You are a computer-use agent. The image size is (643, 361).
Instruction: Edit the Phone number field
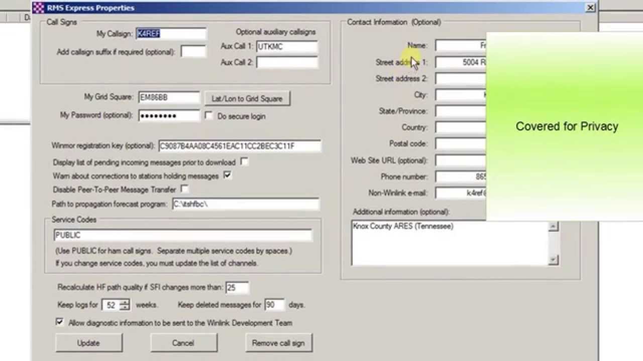[461, 177]
